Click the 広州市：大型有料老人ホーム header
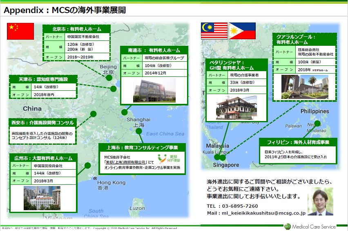 [x=43, y=158]
